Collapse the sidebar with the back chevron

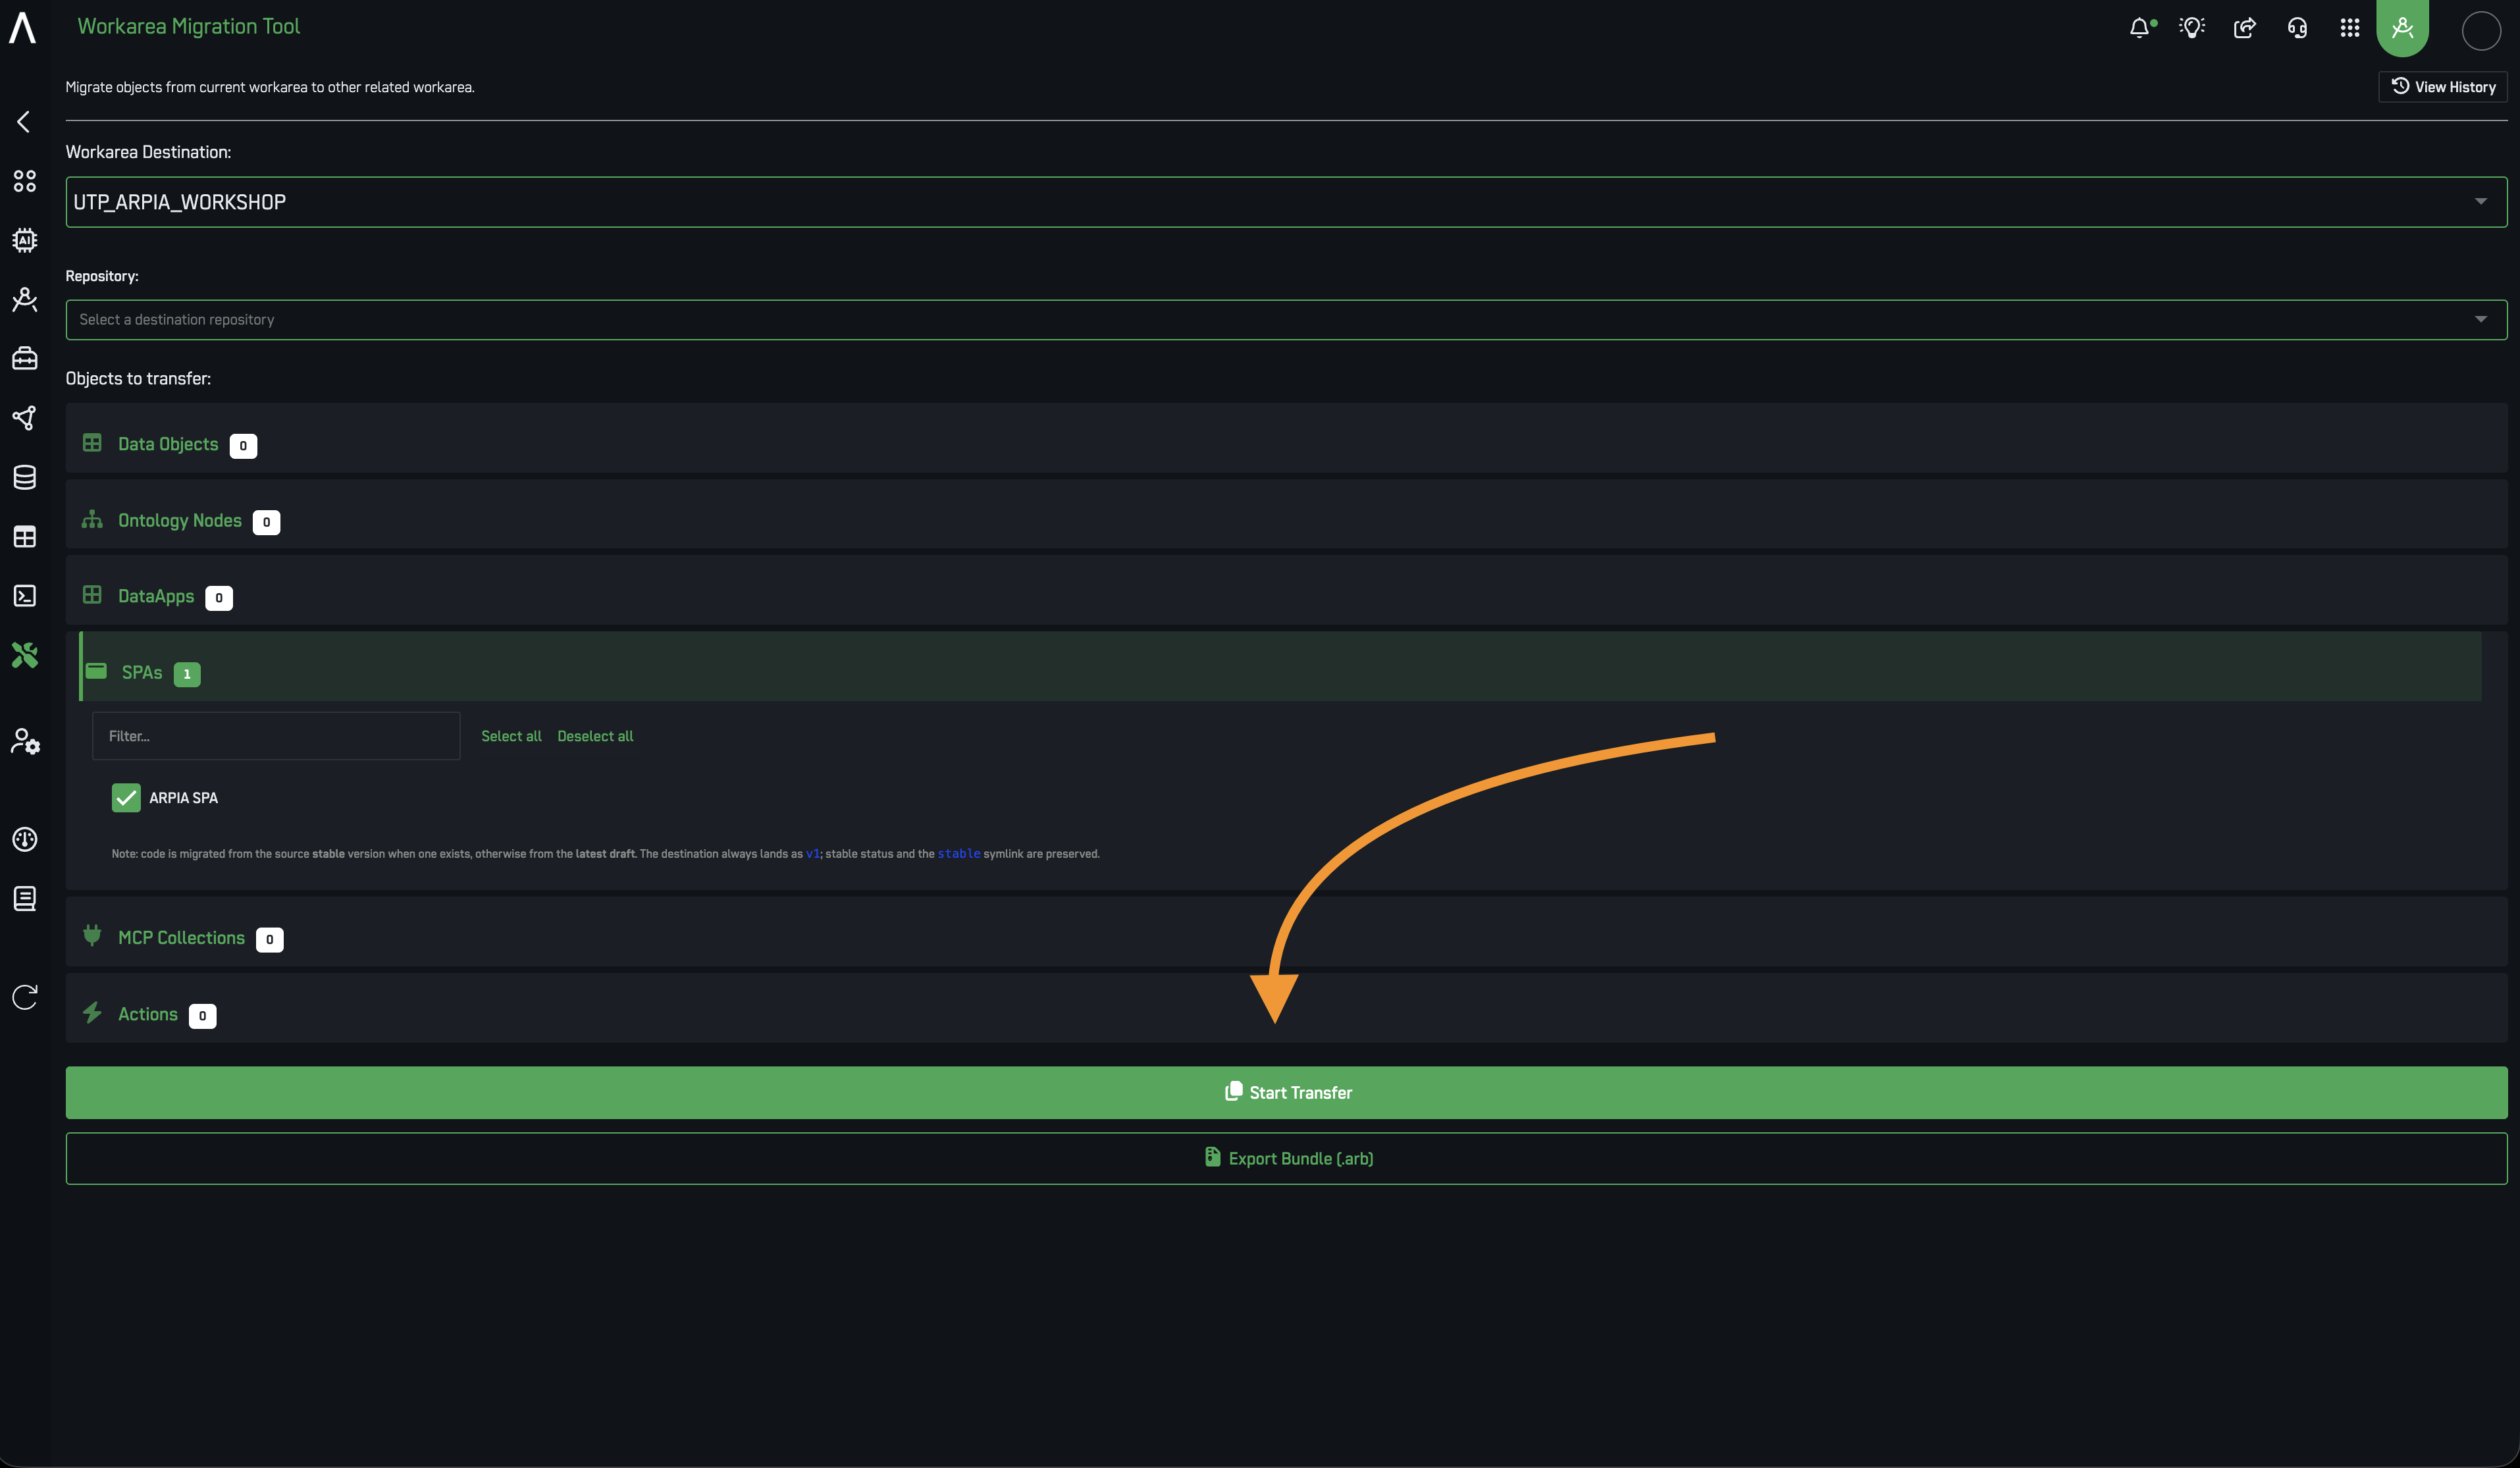click(24, 122)
